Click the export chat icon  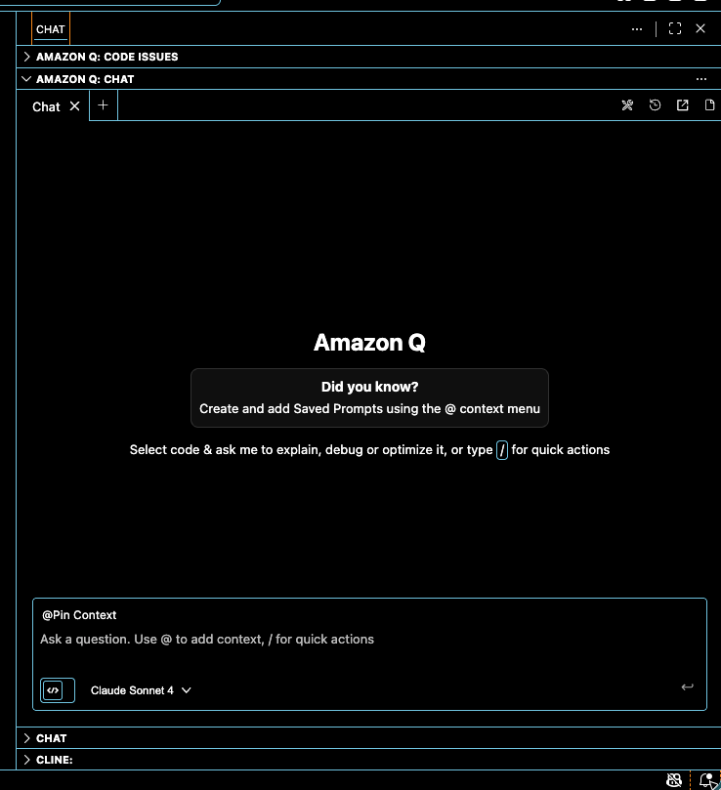tap(683, 105)
